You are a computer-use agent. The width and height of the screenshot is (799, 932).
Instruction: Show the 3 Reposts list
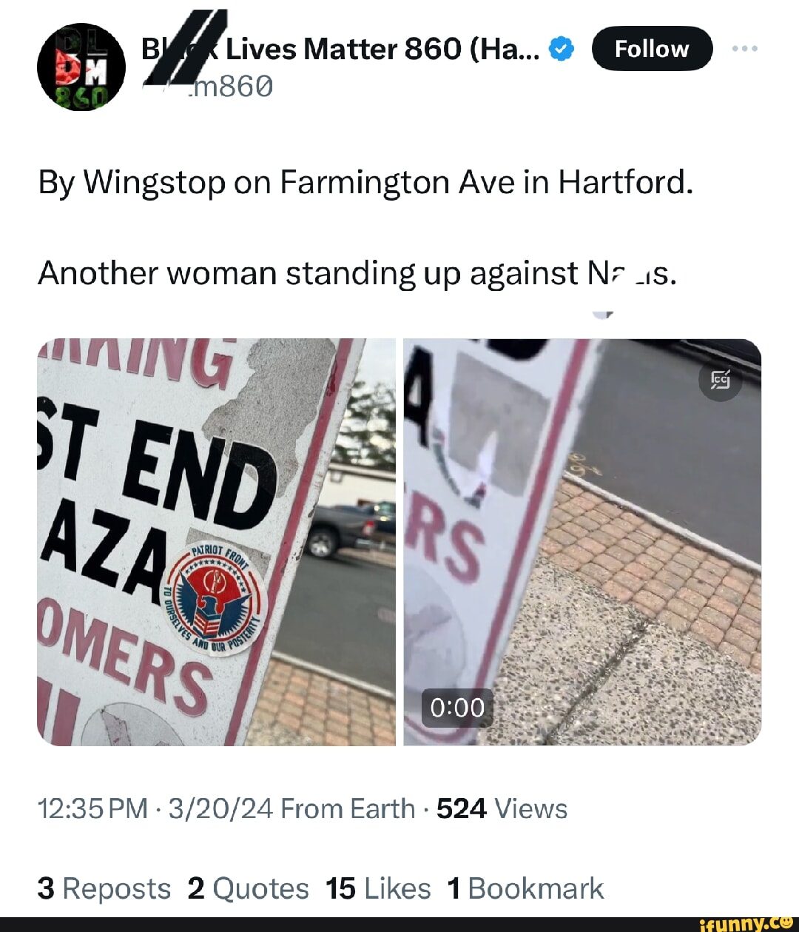tap(104, 888)
